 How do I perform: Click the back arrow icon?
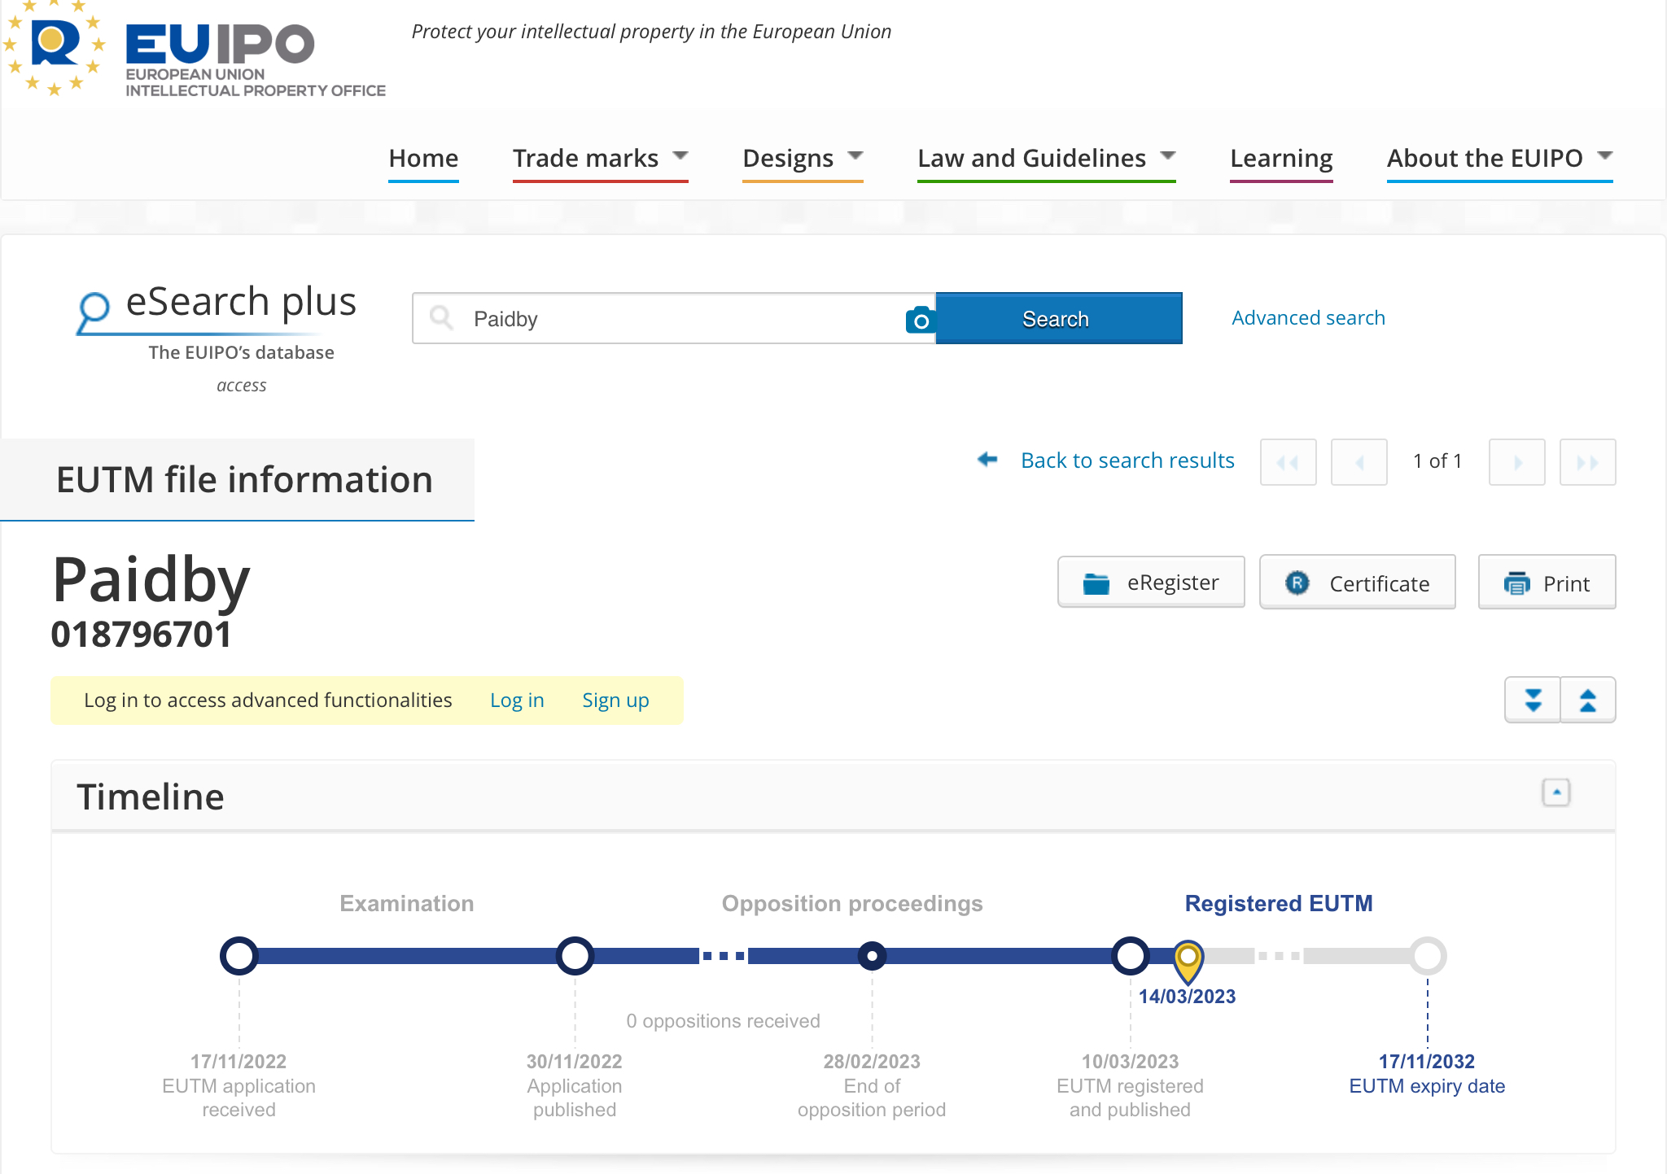[x=987, y=460]
